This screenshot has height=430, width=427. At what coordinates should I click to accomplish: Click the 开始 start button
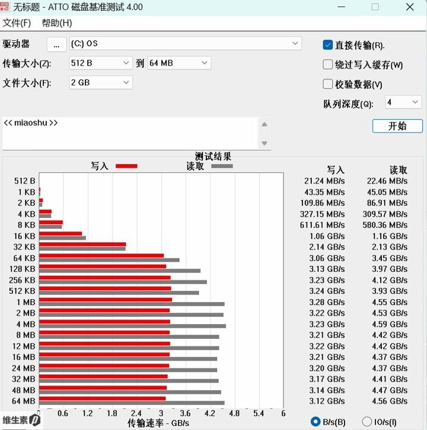coord(397,126)
